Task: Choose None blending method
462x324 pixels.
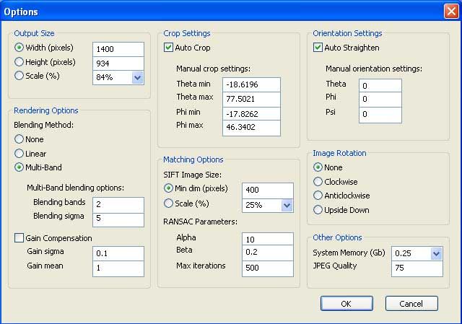Action: (19, 139)
